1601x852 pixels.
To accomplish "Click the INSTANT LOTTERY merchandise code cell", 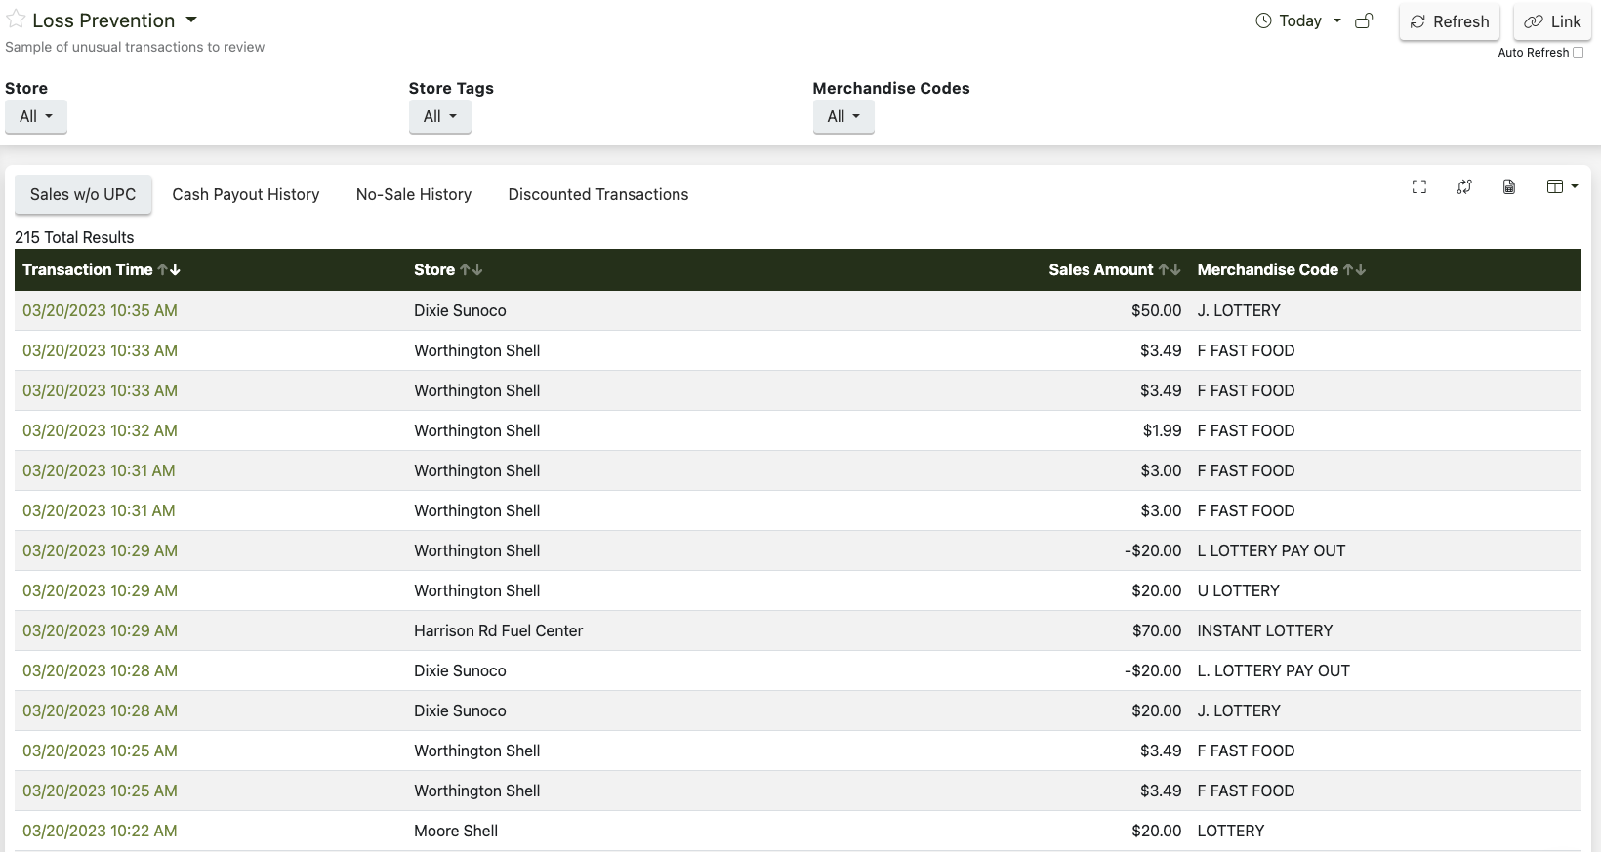I will (1265, 630).
